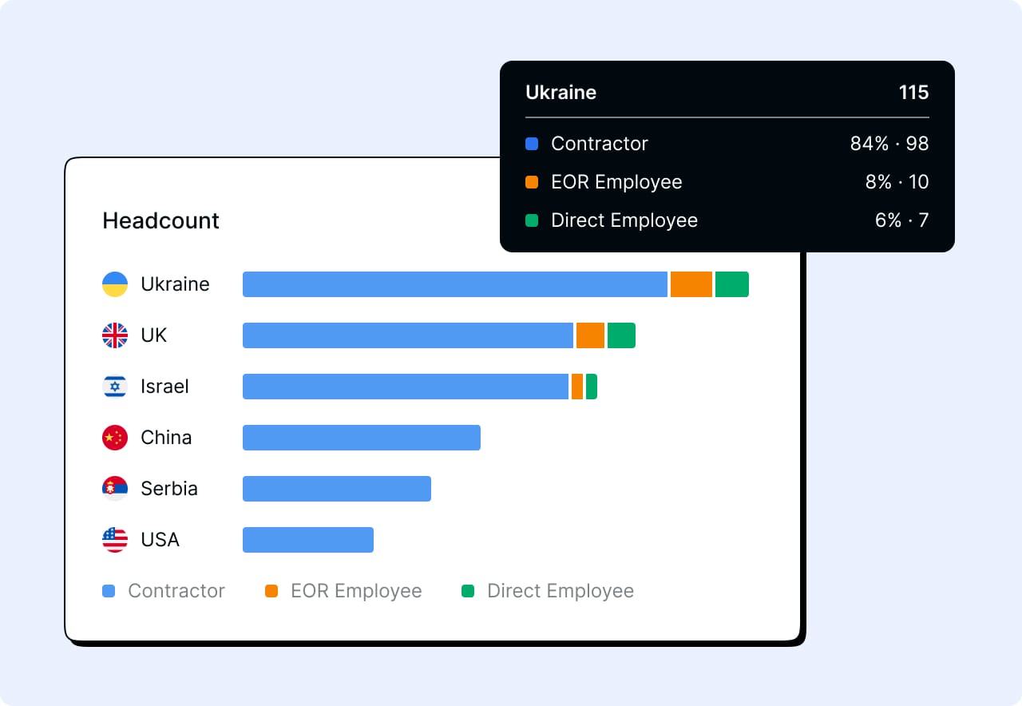Click the Serbia flag icon
This screenshot has width=1022, height=706.
[x=114, y=488]
